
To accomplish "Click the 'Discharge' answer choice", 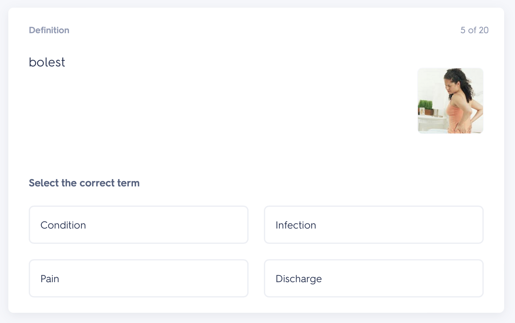I will tap(374, 278).
